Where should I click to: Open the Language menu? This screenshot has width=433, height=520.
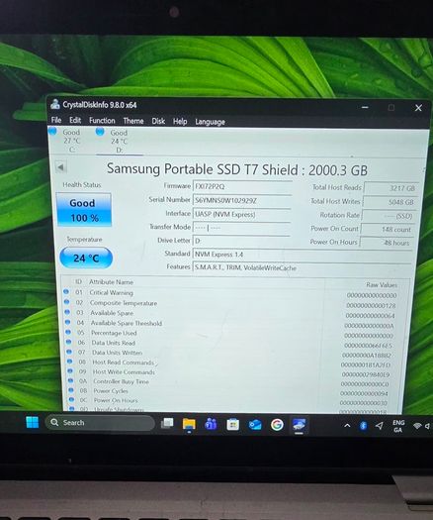pyautogui.click(x=210, y=122)
